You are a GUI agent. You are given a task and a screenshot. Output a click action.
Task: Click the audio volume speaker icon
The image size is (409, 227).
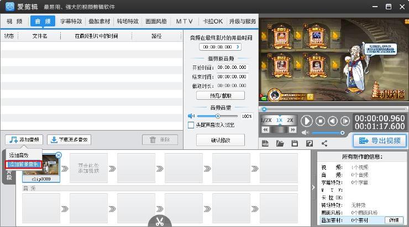pos(191,116)
